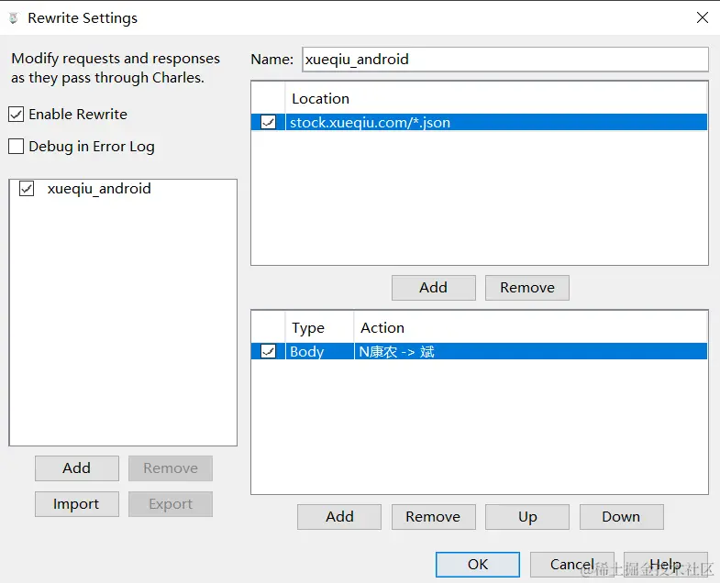Move the rule Up

point(527,517)
